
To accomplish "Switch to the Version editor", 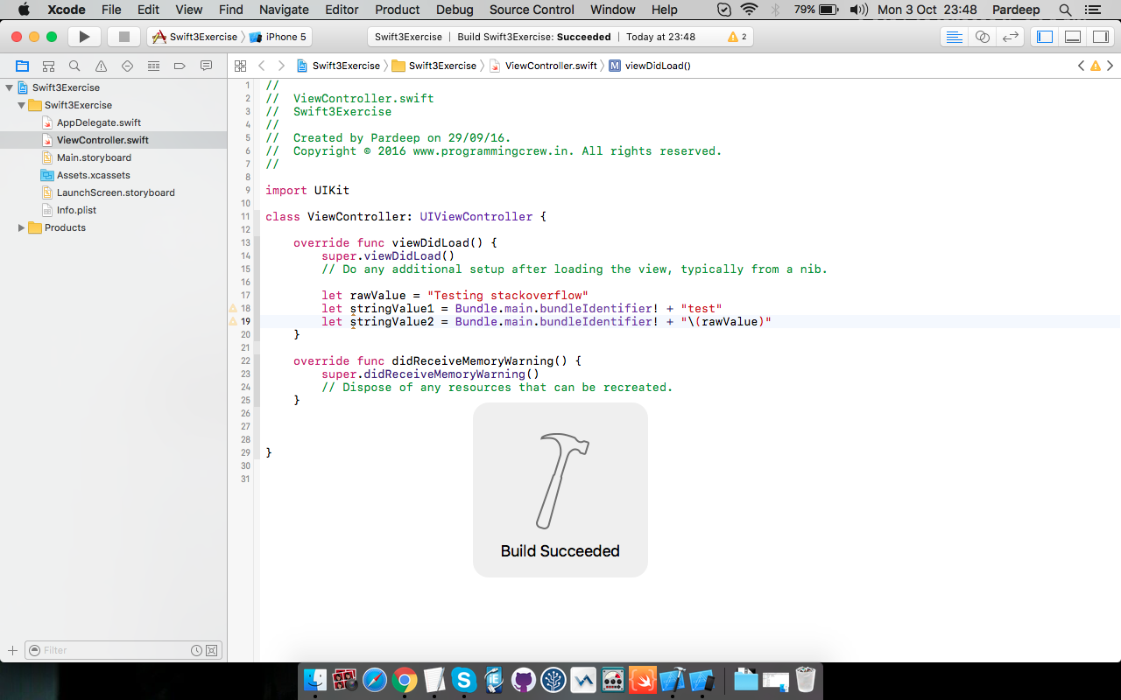I will click(1010, 37).
